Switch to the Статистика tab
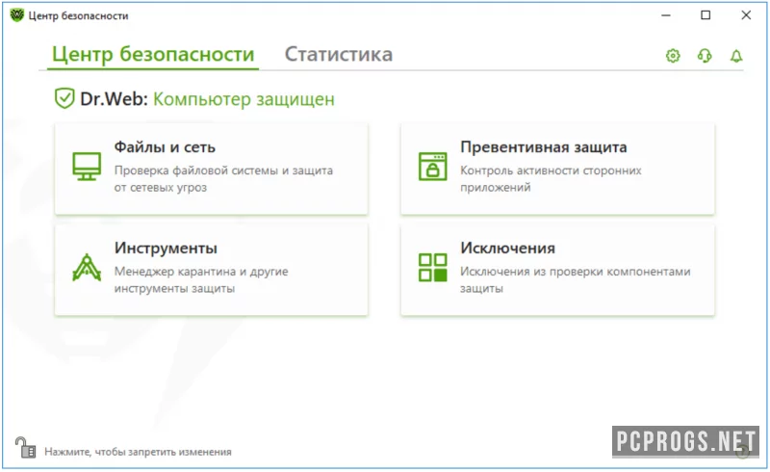770x472 pixels. click(x=339, y=54)
